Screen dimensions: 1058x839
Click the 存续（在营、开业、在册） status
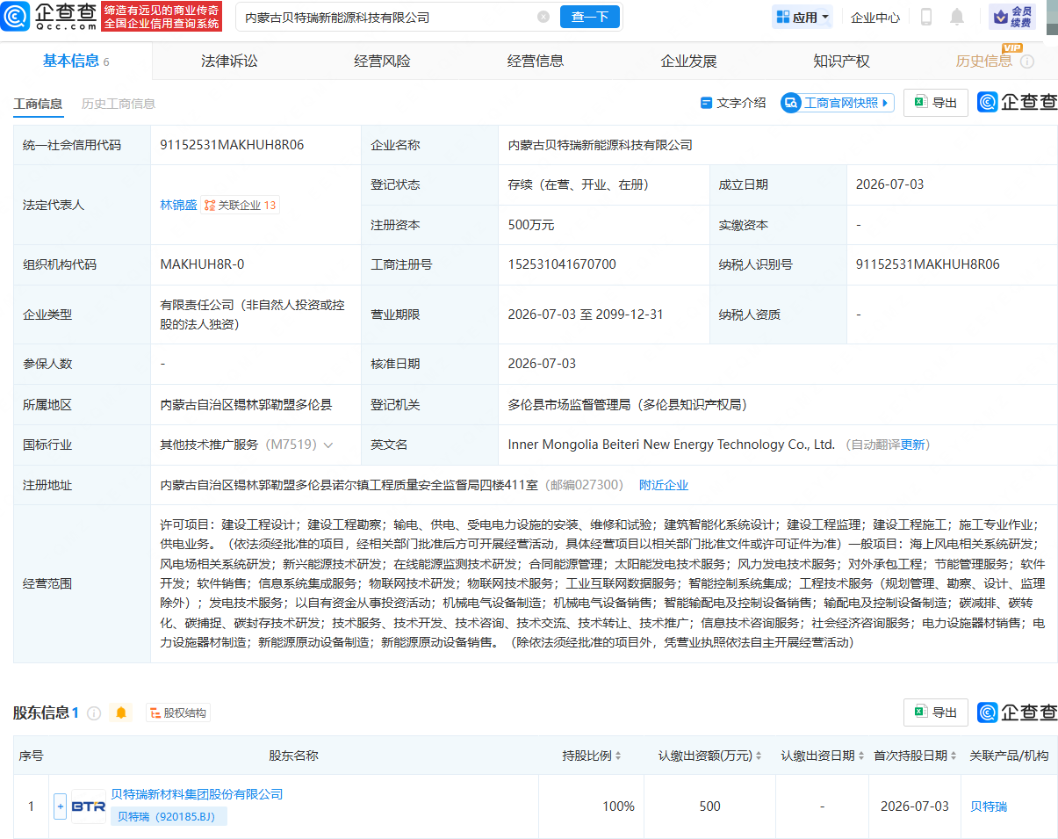tap(578, 185)
